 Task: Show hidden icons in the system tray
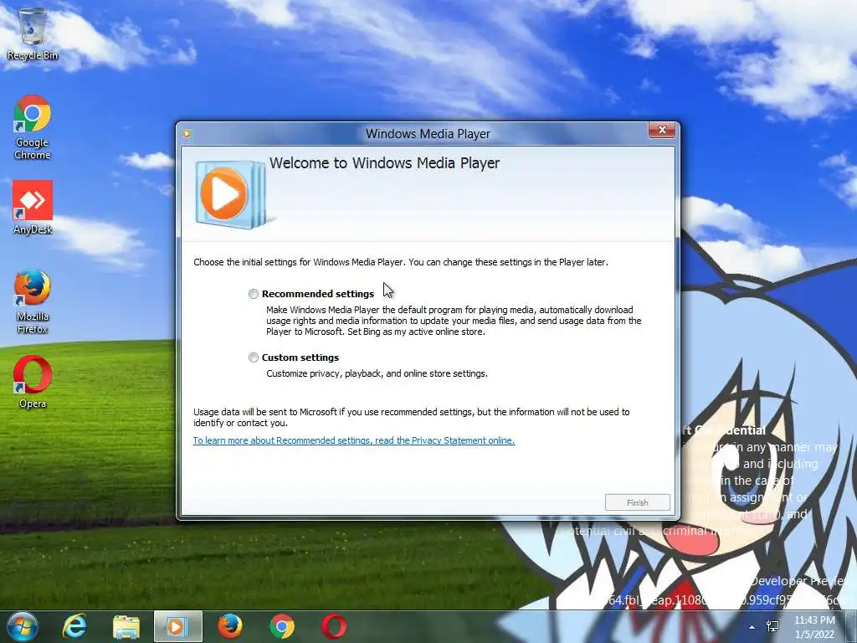click(x=752, y=627)
